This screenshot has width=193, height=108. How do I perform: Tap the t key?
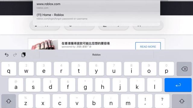click(x=79, y=69)
